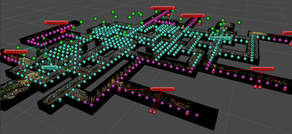Select SpawnControl label on lowest foreground corridor
Viewport: 292px width, 134px height.
tap(163, 89)
